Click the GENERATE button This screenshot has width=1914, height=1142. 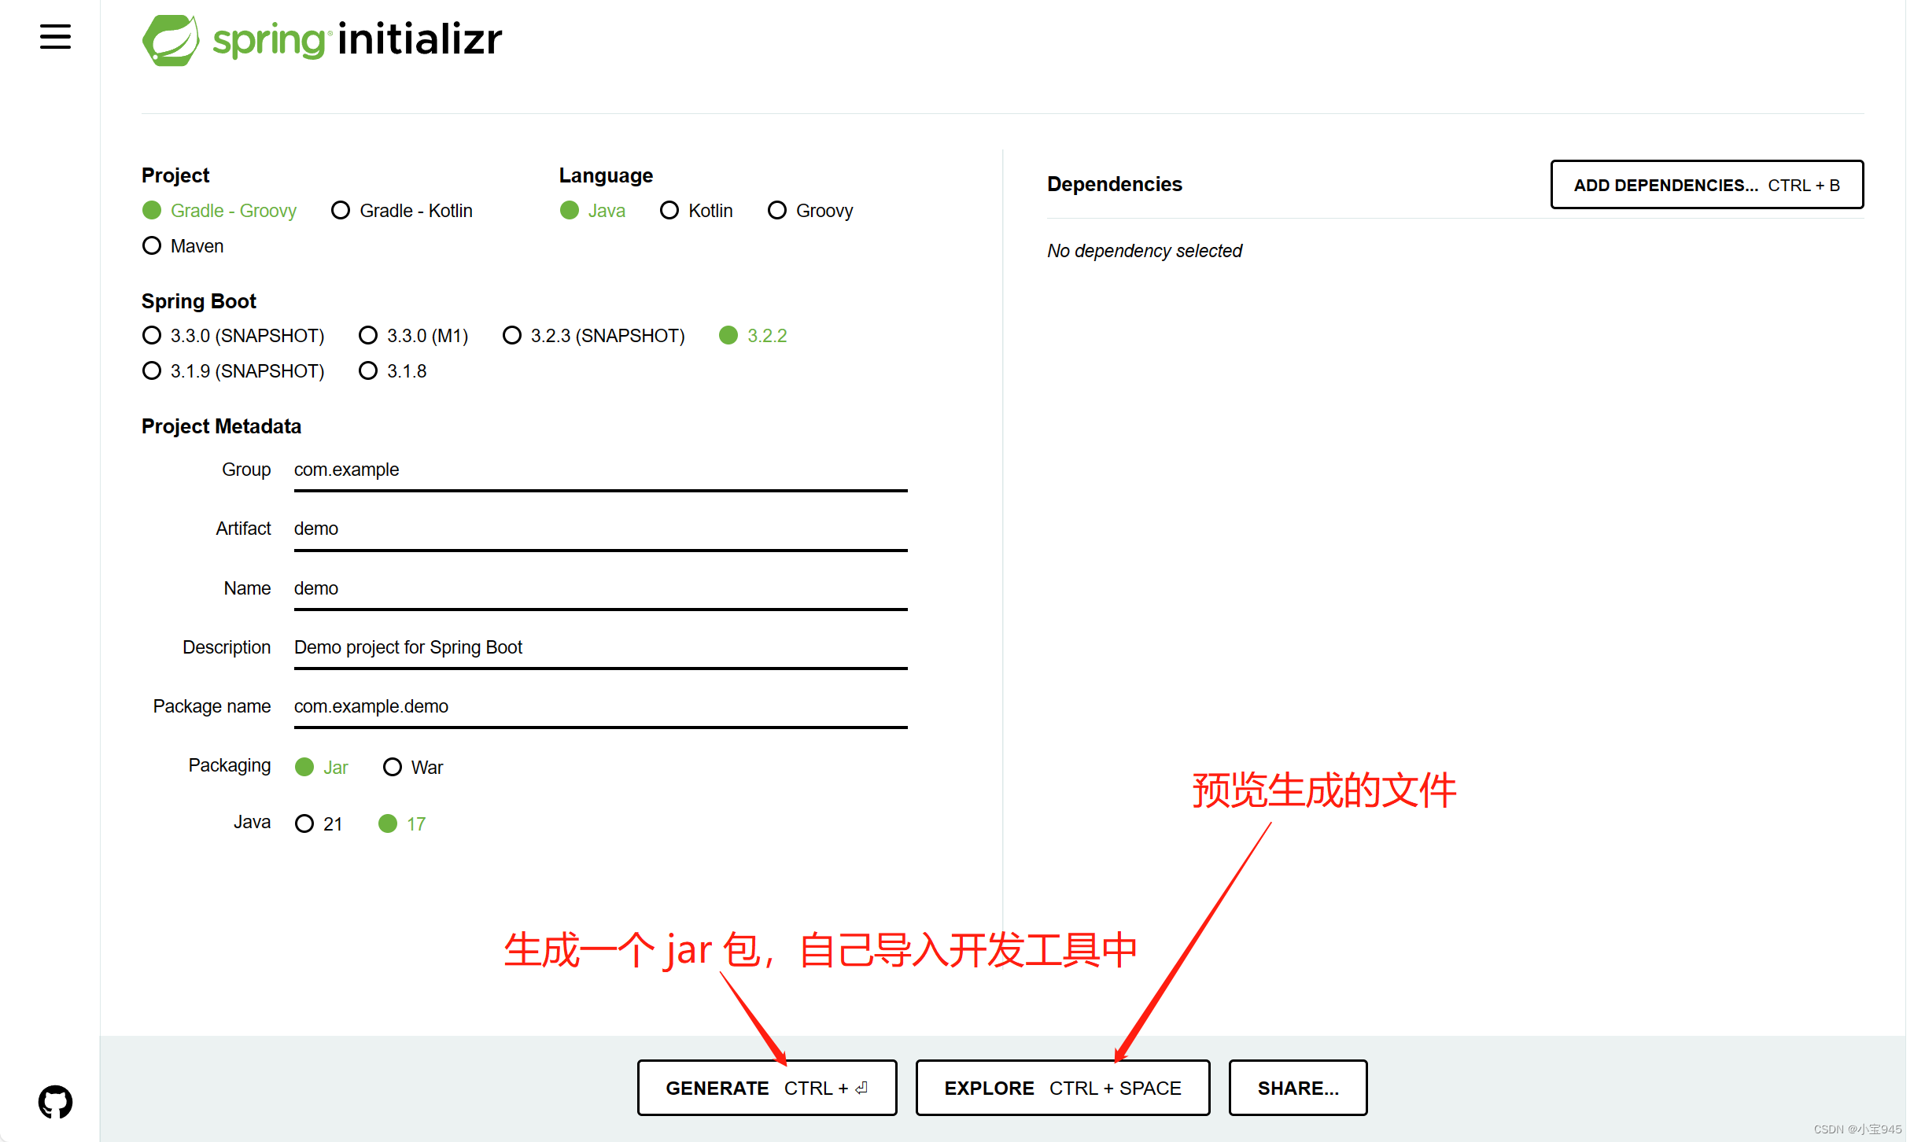767,1088
